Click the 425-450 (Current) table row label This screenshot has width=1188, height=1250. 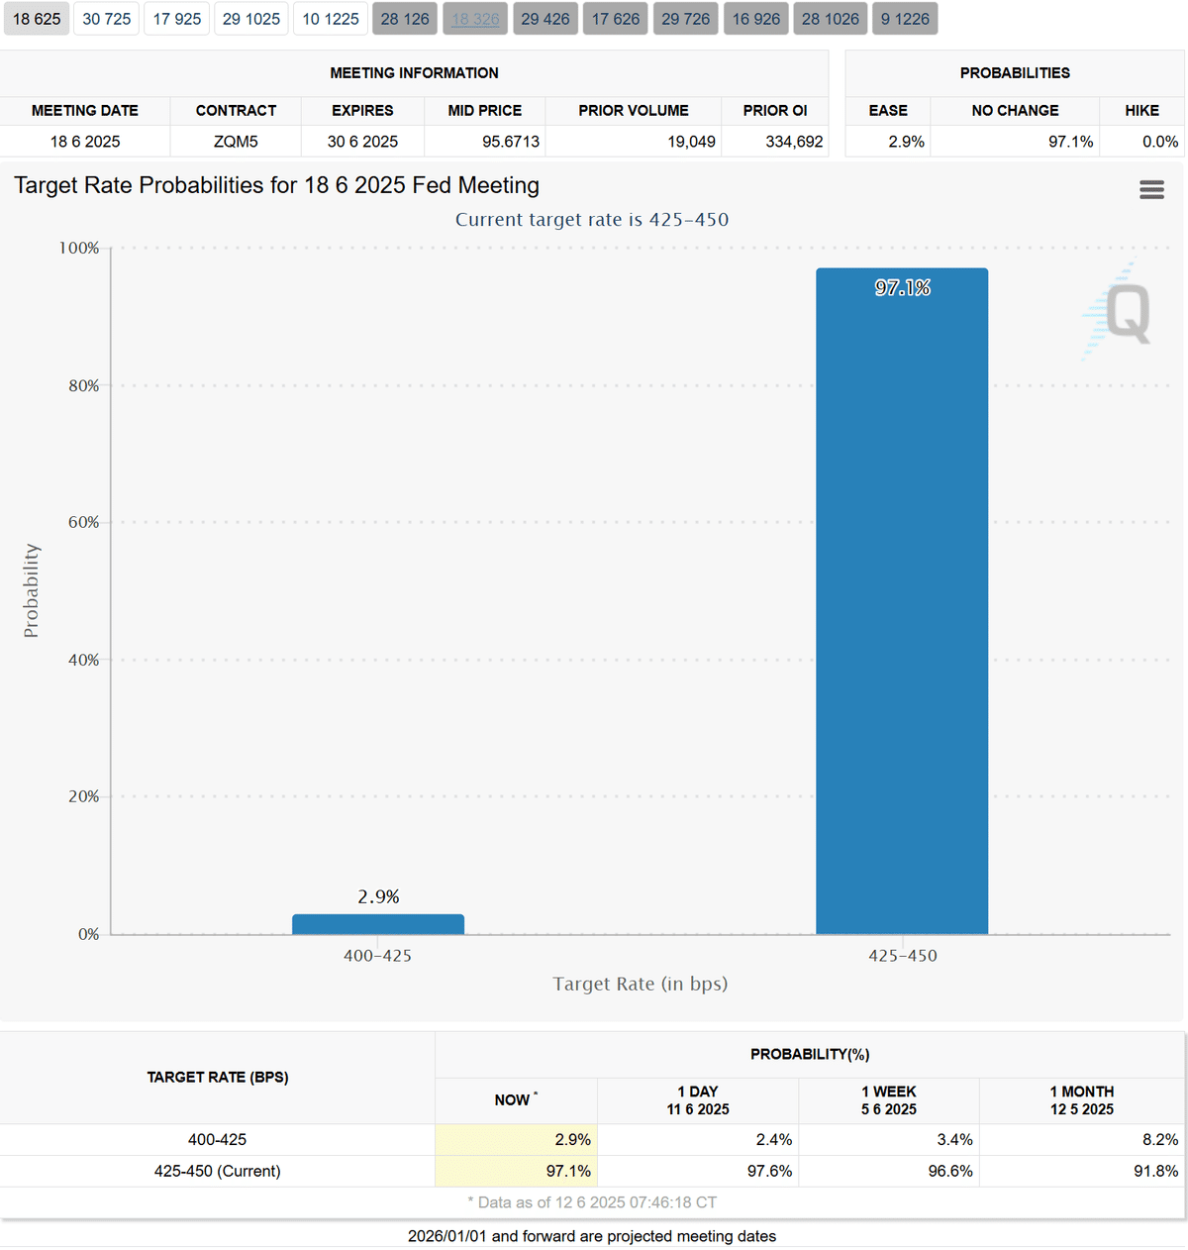pos(218,1171)
